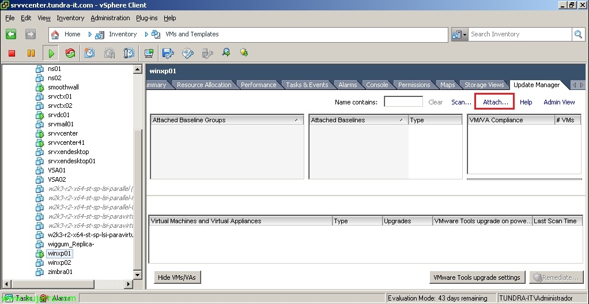Open the File menu
Viewport: 589px width, 304px height.
pos(10,18)
